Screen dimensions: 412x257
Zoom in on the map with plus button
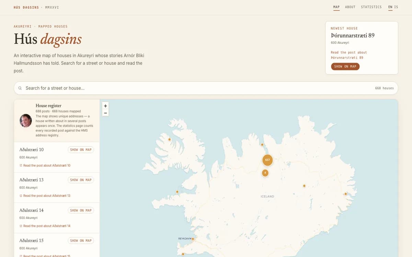(105, 106)
